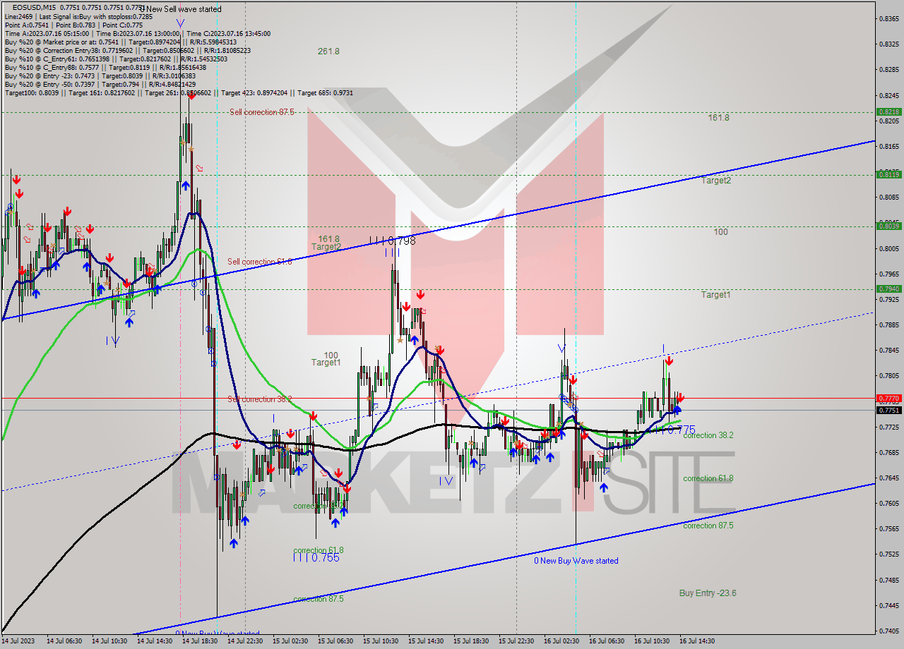The width and height of the screenshot is (904, 649).
Task: Click the 0.7965 price axis value
Action: [888, 274]
